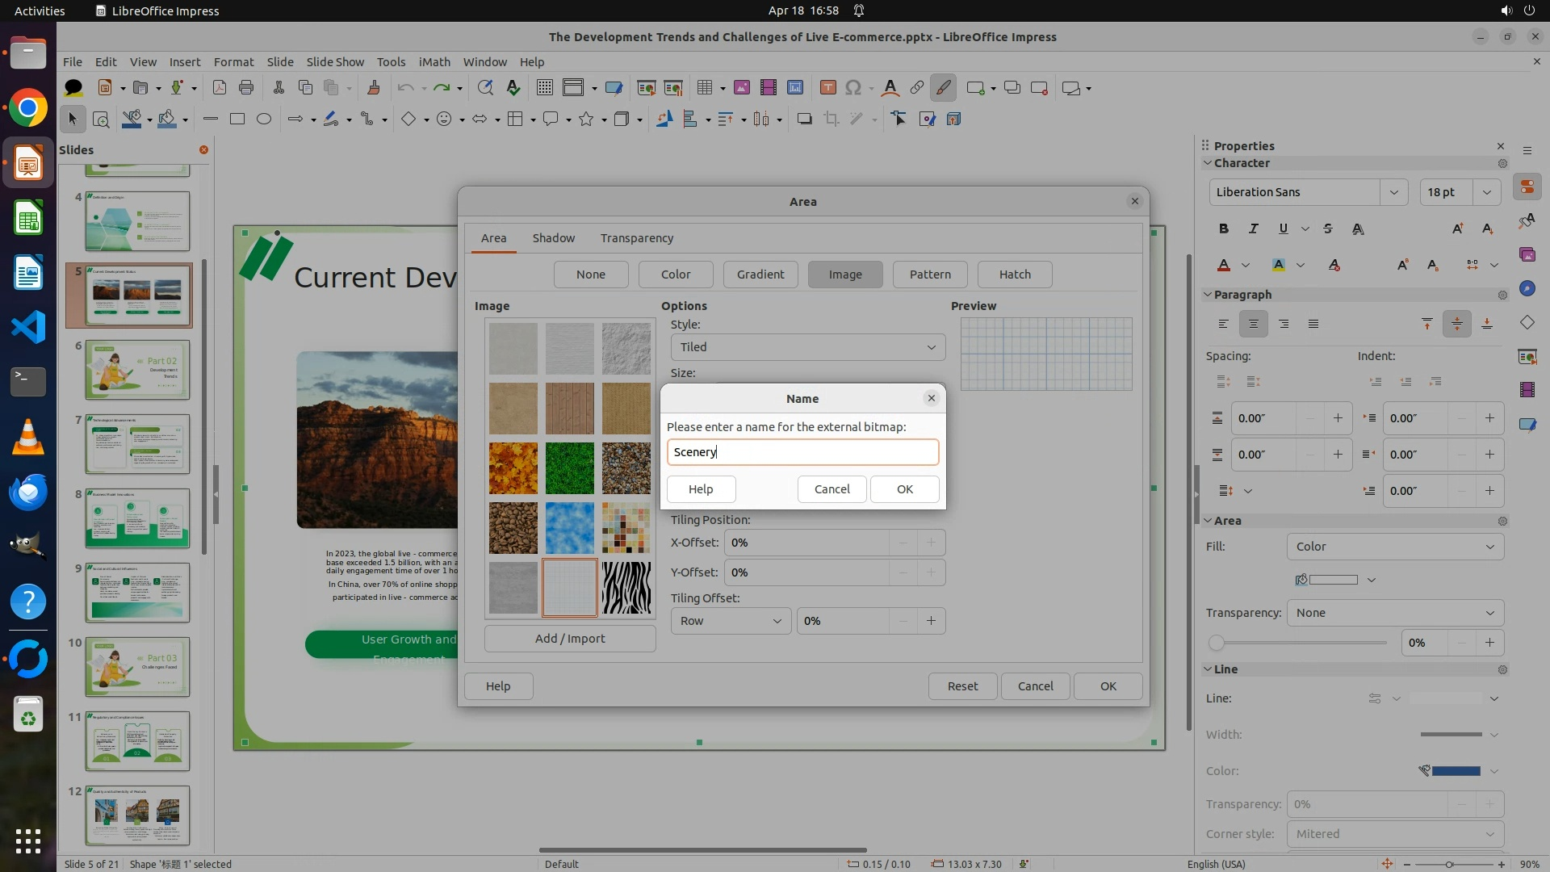
Task: Click the Add / Import button
Action: [x=569, y=639]
